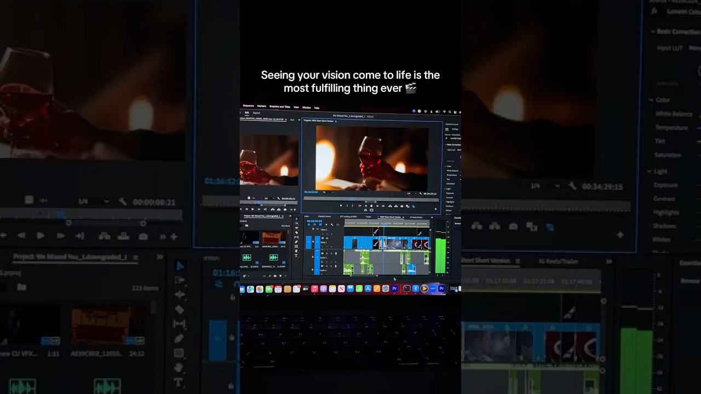Click Go to In in Program monitor

[360, 206]
